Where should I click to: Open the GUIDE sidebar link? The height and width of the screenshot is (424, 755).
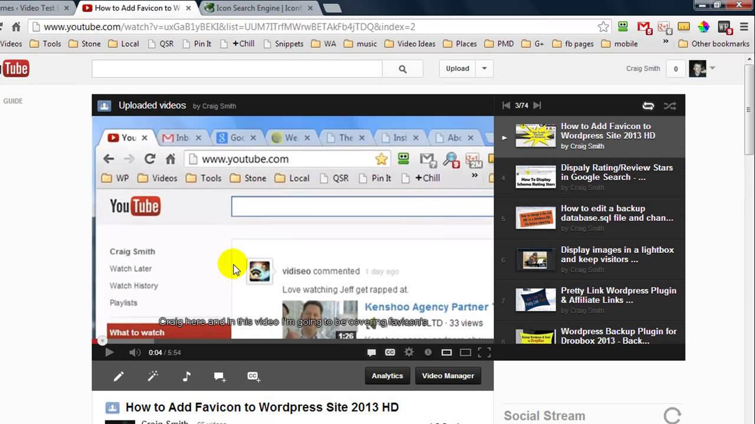click(13, 101)
